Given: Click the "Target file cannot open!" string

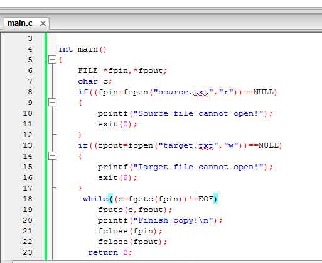Looking at the screenshot, I should [198, 167].
